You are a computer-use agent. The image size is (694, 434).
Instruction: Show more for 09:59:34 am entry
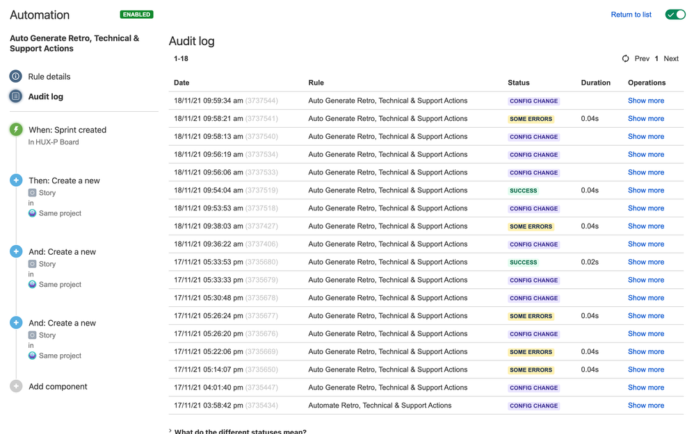pyautogui.click(x=646, y=101)
